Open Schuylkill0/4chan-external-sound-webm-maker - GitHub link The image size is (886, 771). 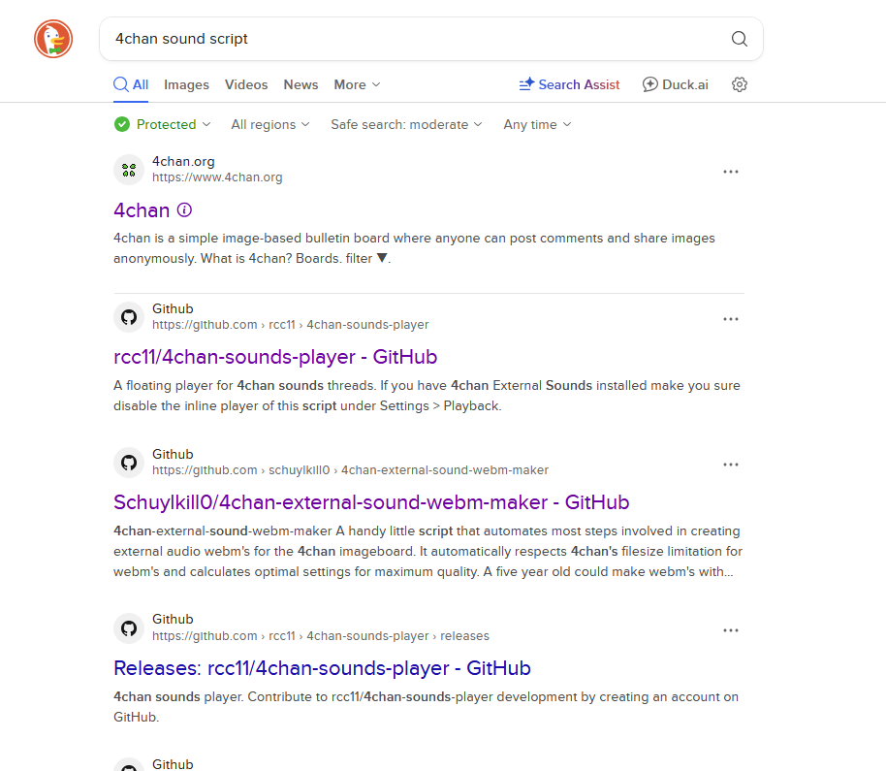[x=371, y=502]
